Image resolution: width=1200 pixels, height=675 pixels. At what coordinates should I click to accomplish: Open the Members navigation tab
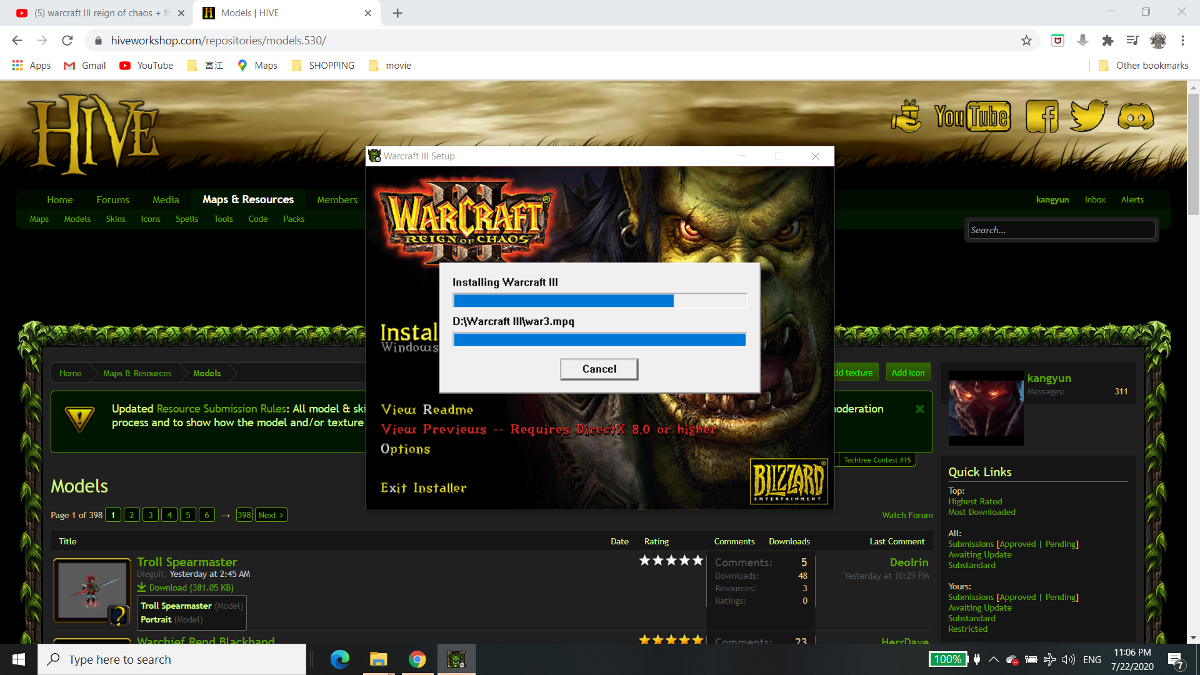pos(337,199)
